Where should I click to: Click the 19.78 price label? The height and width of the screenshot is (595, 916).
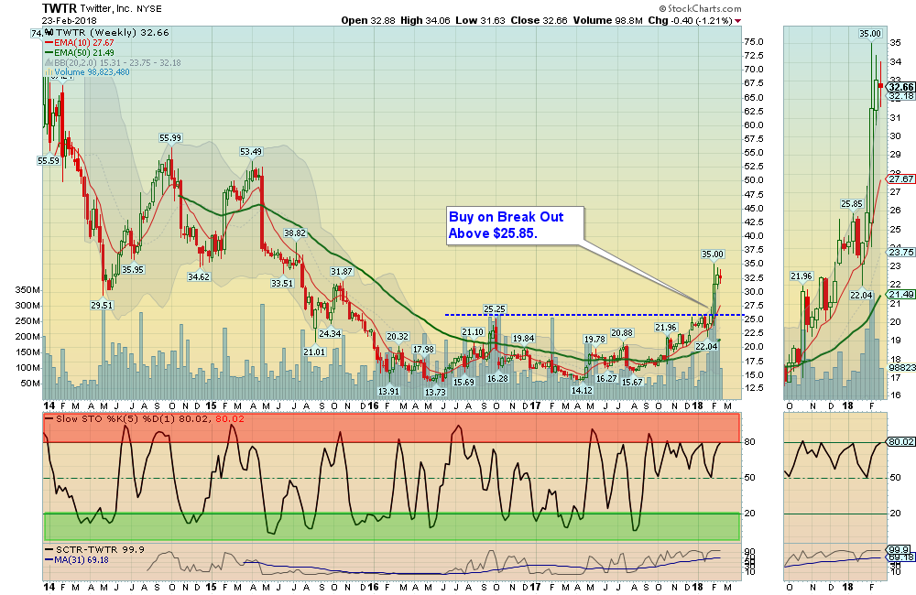coord(594,339)
